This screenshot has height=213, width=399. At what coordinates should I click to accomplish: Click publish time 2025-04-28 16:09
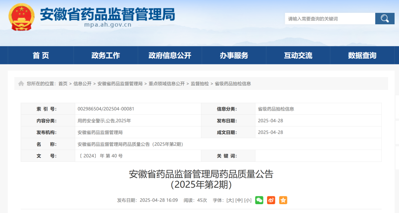(x=159, y=200)
